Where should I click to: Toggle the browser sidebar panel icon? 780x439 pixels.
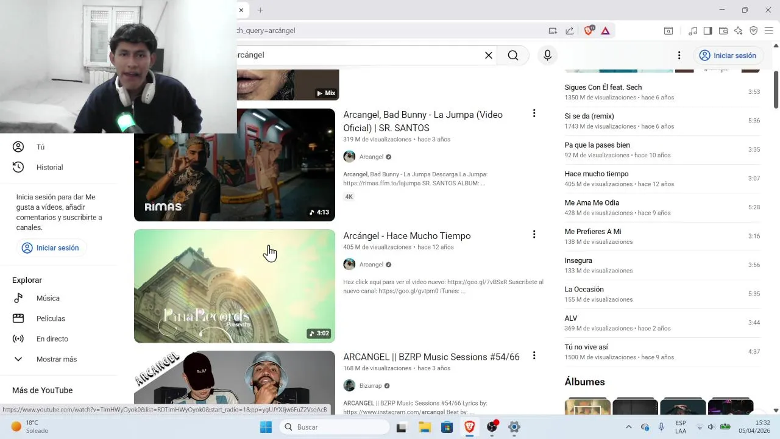[x=707, y=30]
